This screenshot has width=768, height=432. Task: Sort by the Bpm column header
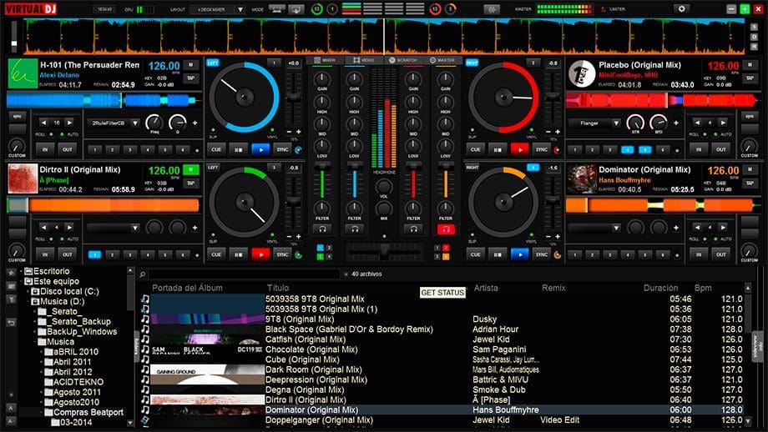703,288
